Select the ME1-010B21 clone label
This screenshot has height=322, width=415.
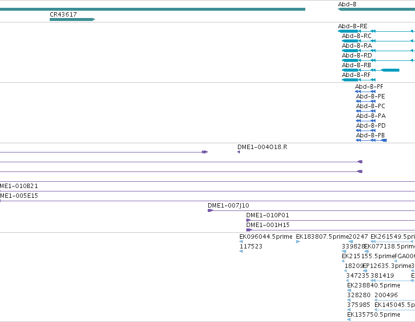tap(19, 186)
